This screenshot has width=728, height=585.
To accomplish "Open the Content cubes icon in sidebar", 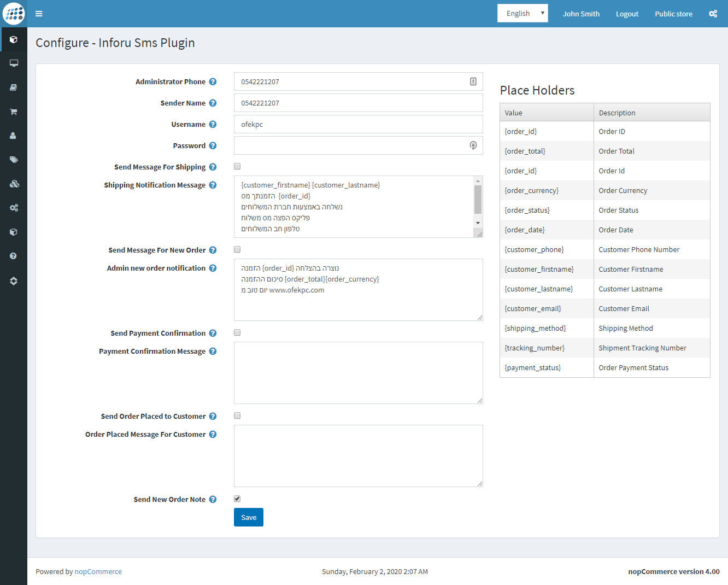I will coord(14,184).
